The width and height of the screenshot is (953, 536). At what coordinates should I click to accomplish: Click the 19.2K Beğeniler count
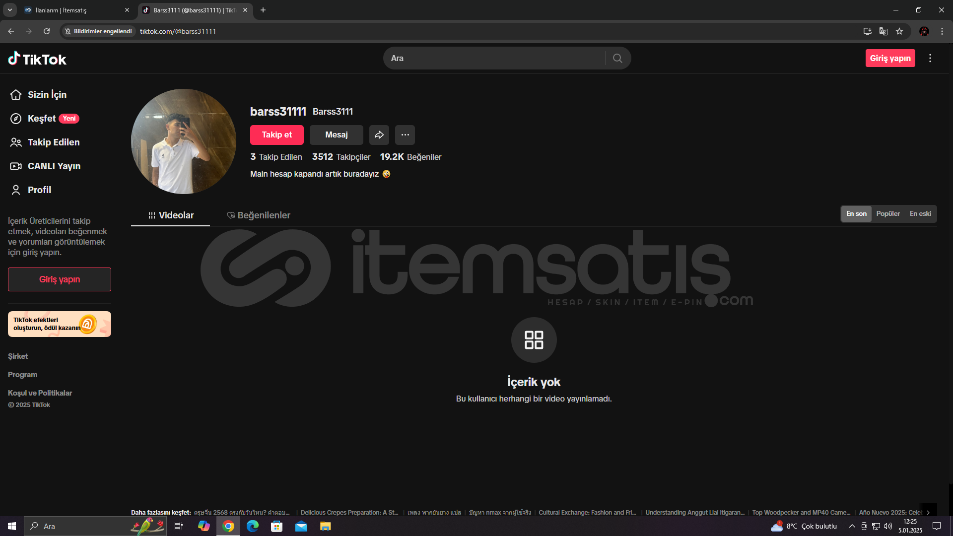pyautogui.click(x=410, y=157)
